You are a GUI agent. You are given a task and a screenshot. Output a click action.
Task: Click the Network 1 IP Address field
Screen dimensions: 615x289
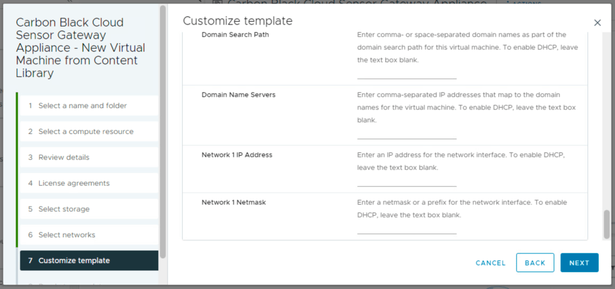pos(406,181)
